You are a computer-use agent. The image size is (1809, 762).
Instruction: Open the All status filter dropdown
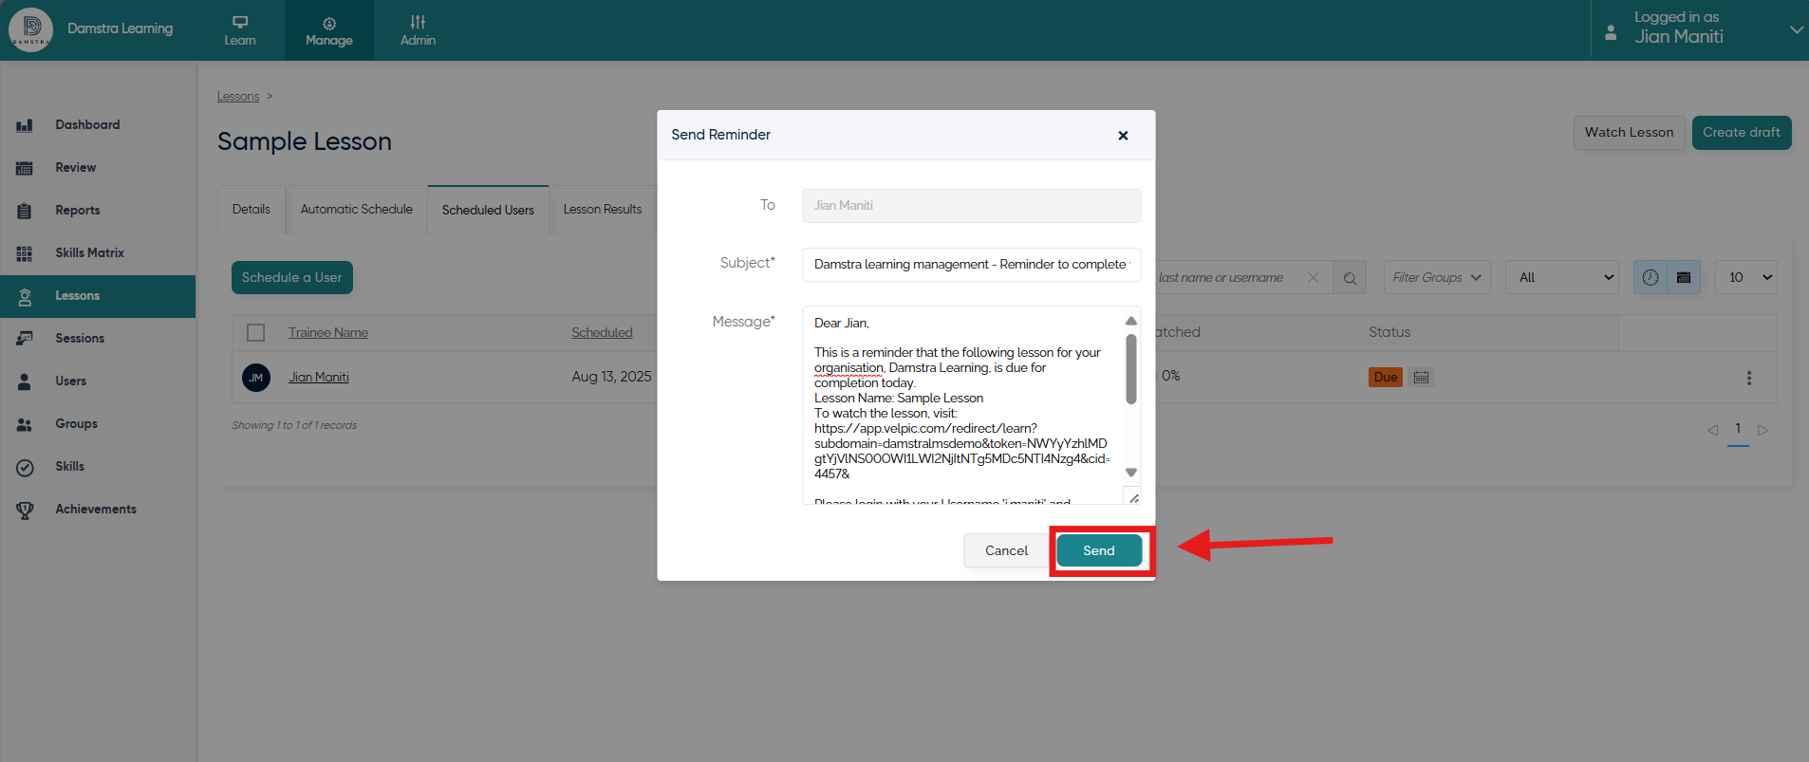pos(1562,278)
